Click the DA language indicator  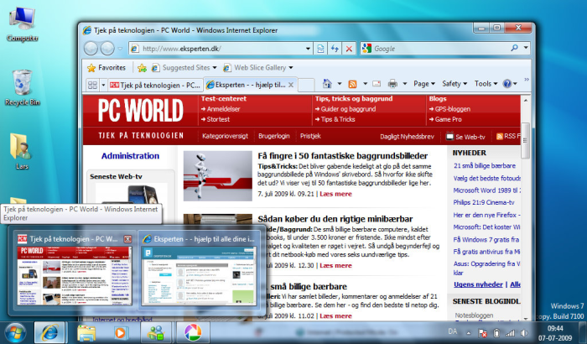pos(452,331)
